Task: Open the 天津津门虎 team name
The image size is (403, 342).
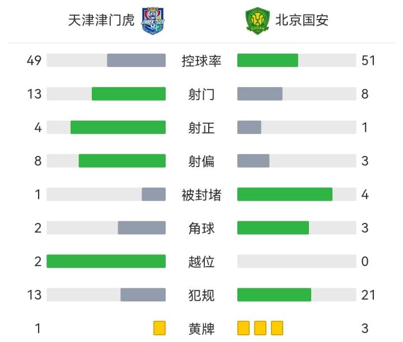Action: 101,21
